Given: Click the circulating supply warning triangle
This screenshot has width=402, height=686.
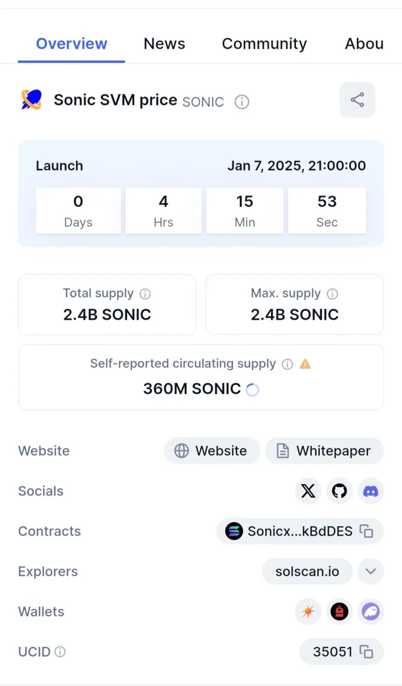Looking at the screenshot, I should pos(305,364).
